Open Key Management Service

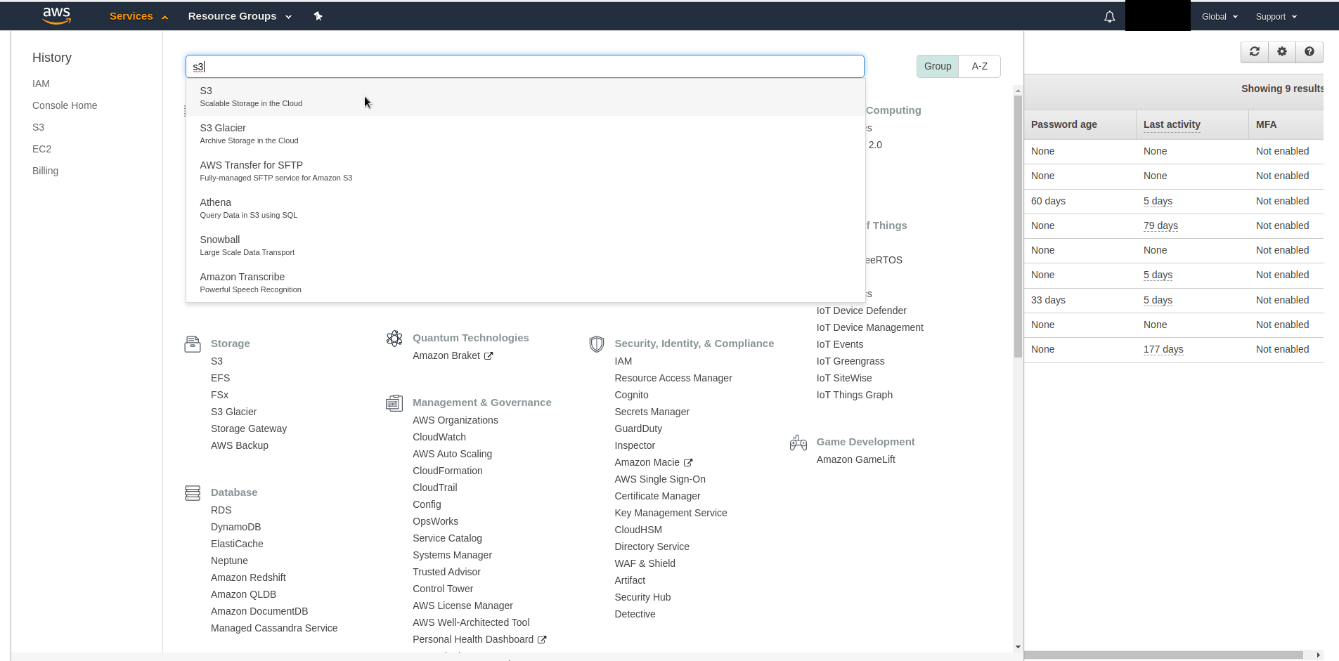tap(671, 513)
